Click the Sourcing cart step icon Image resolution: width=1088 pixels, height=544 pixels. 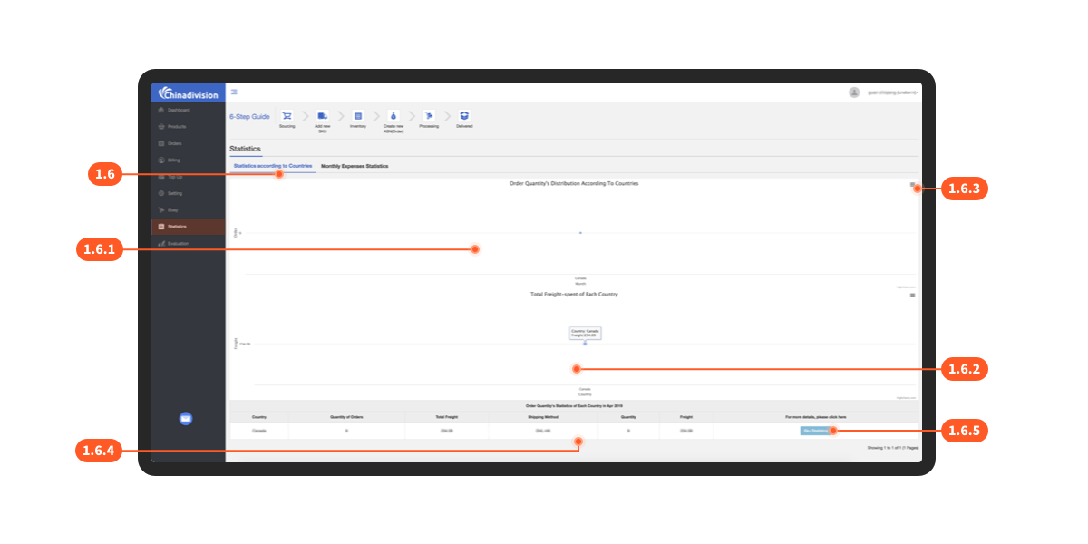287,116
